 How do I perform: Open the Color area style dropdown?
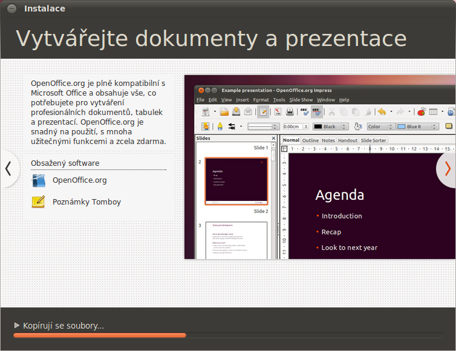[380, 126]
